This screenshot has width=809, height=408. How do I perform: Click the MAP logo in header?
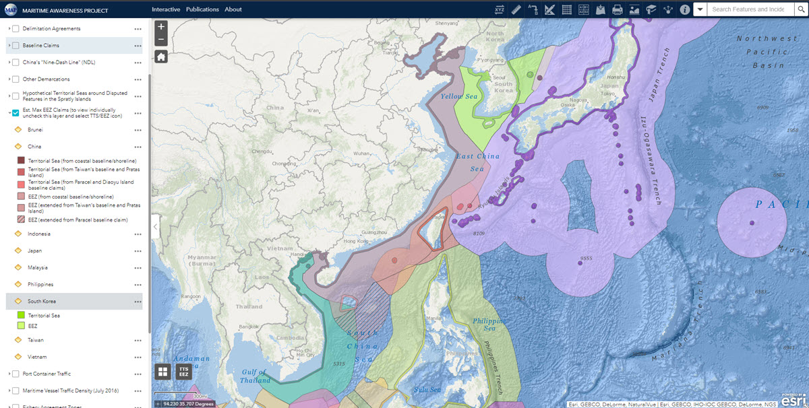pos(11,9)
